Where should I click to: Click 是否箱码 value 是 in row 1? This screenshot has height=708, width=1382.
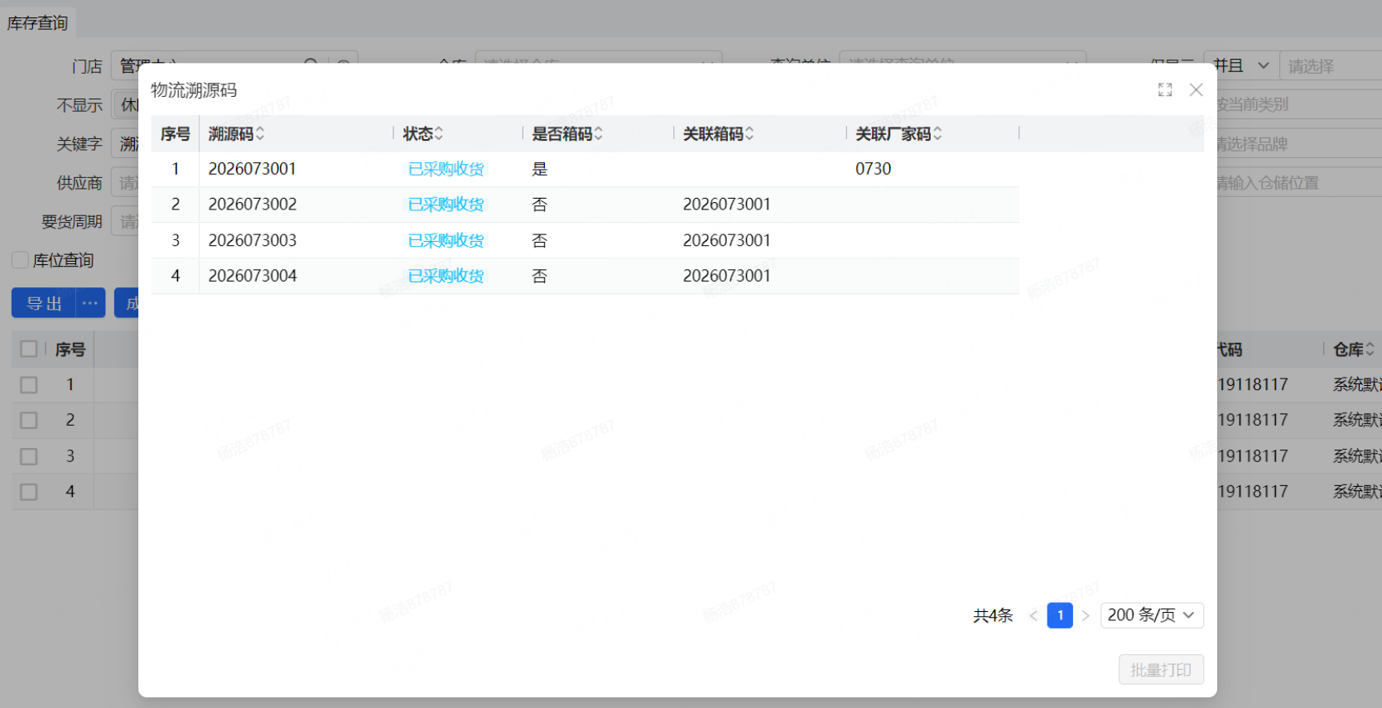point(539,169)
